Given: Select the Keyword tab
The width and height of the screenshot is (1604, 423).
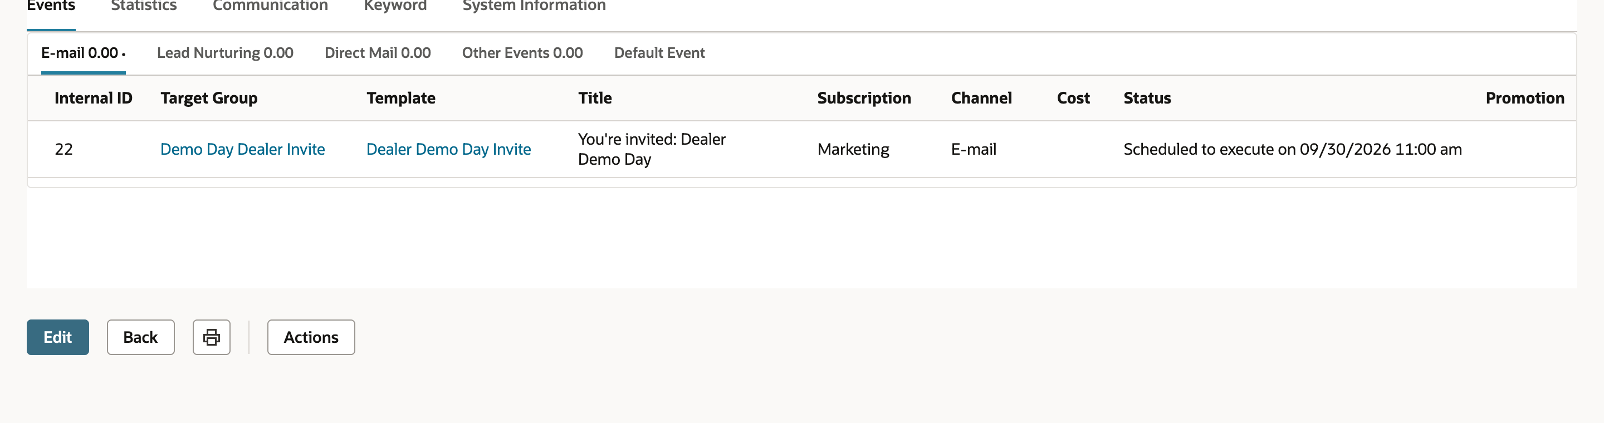Looking at the screenshot, I should [395, 6].
